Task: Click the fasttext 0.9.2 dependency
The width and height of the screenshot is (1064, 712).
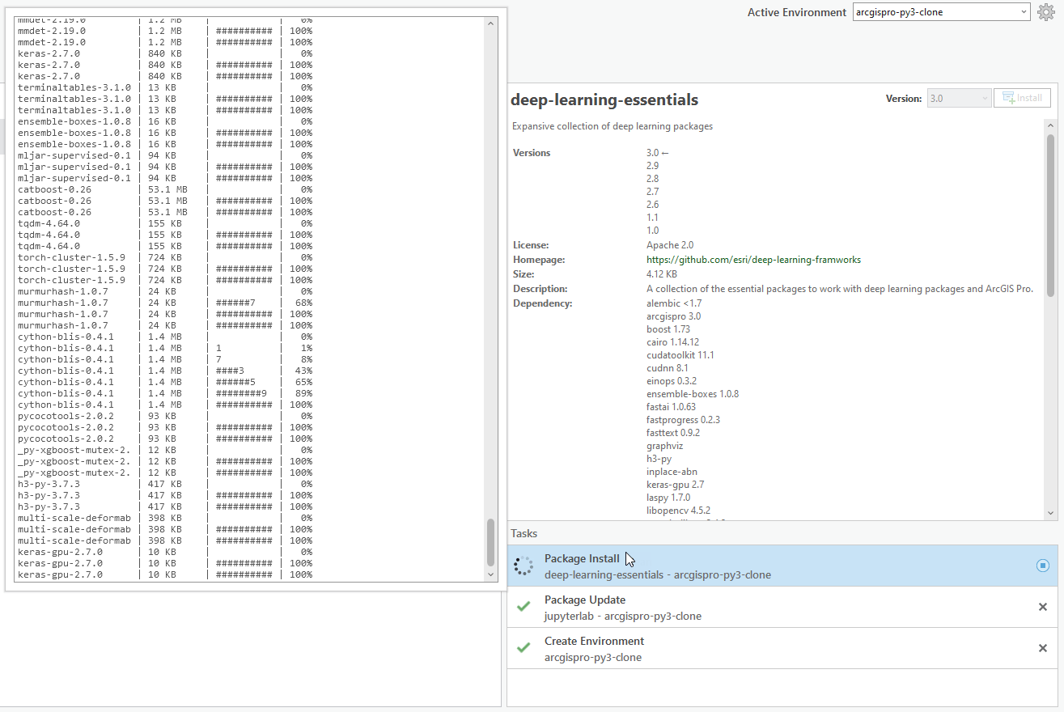Action: coord(673,433)
